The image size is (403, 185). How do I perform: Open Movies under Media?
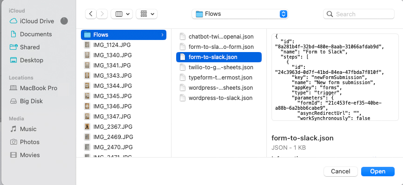pos(25,155)
